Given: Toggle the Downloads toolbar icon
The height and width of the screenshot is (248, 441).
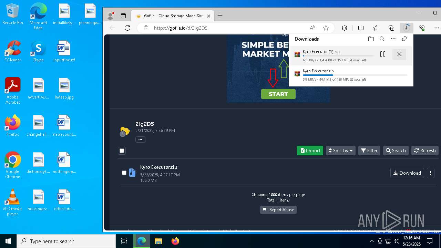Looking at the screenshot, I should point(407,28).
